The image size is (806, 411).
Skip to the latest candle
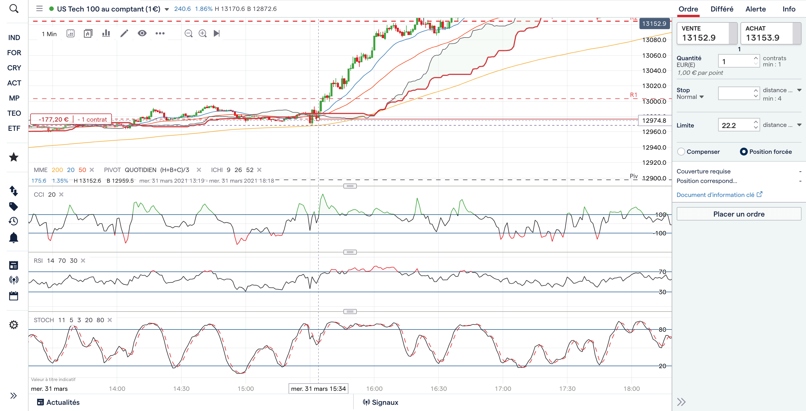[x=217, y=33]
